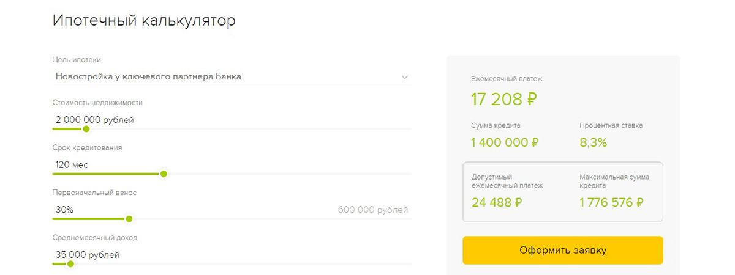Select the loan amount "1 400 000 ₽"
The height and width of the screenshot is (275, 735).
[x=505, y=143]
